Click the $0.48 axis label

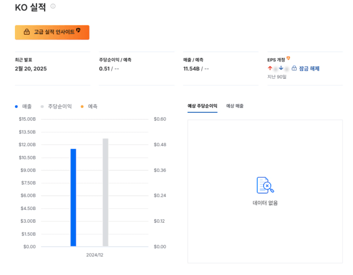point(160,144)
